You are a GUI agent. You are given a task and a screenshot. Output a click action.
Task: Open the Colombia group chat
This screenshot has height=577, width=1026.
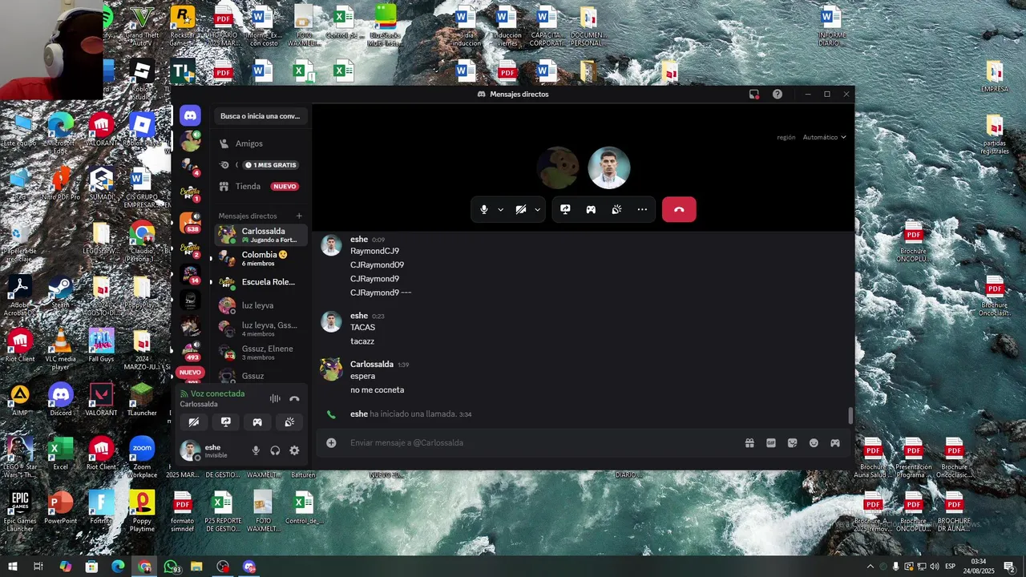point(261,258)
